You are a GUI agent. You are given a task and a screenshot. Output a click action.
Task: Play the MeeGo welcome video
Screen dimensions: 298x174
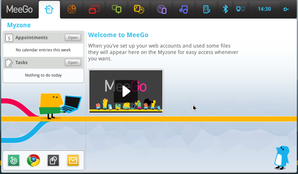(x=126, y=91)
